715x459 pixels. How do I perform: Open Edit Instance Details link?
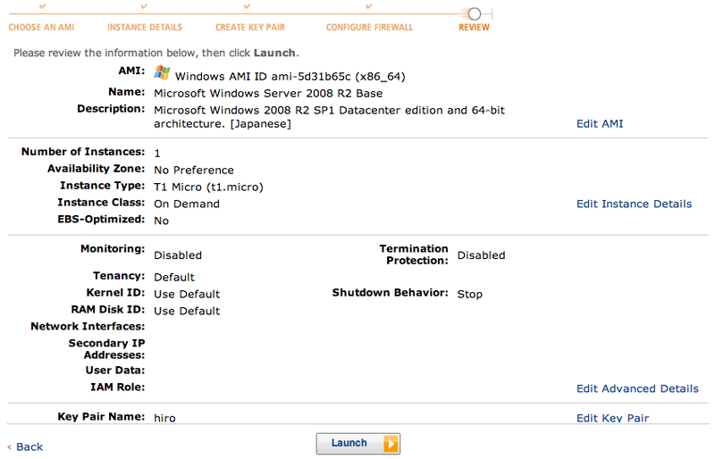tap(634, 204)
